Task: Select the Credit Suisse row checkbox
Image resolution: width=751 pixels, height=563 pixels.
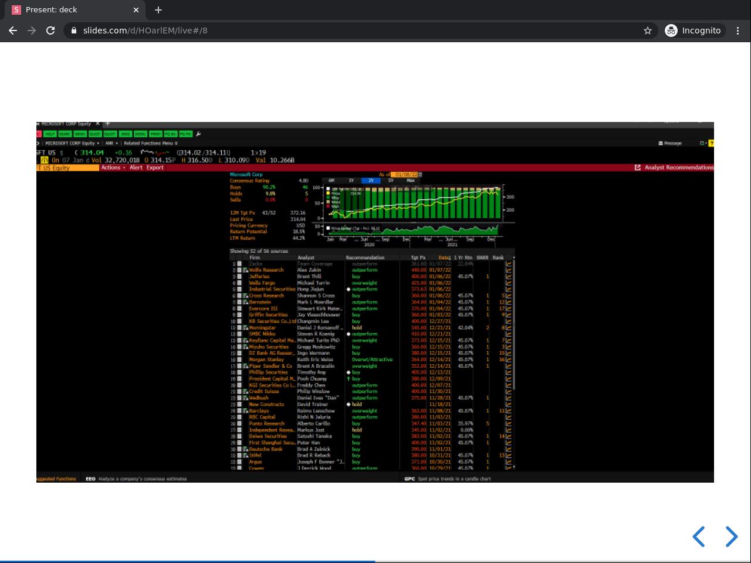Action: [239, 392]
